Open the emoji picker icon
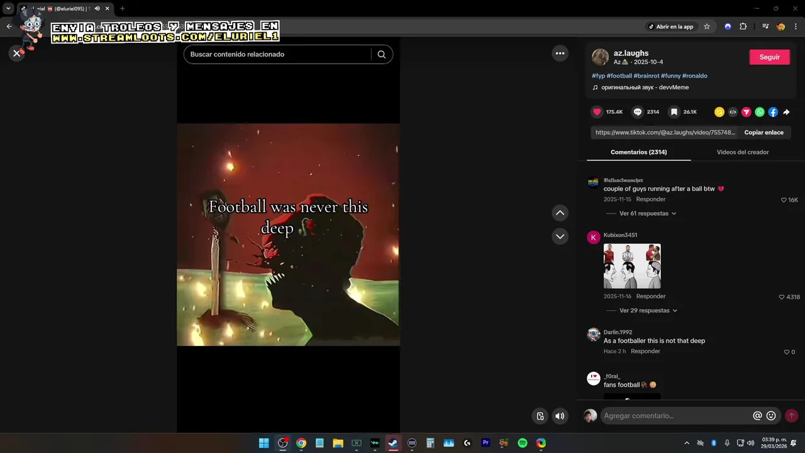The height and width of the screenshot is (453, 805). 771,416
